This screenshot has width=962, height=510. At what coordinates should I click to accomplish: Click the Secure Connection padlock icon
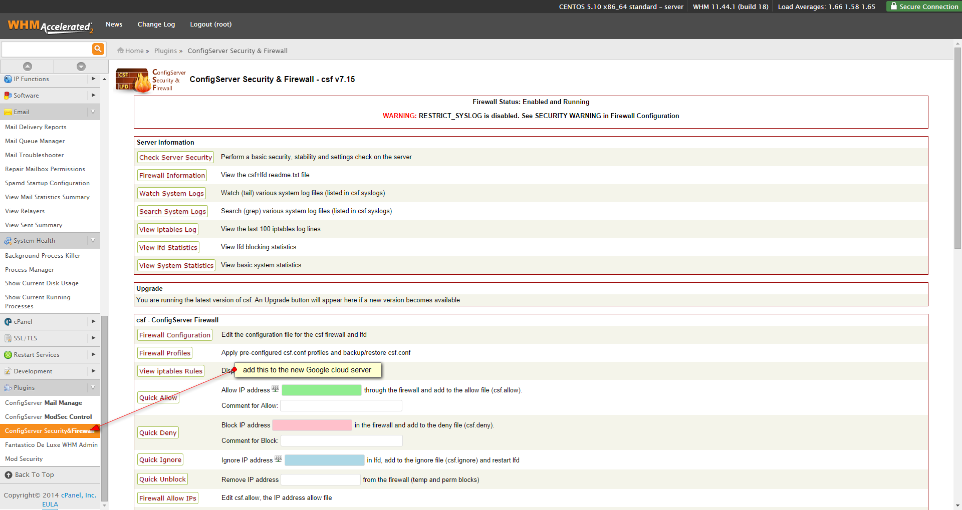click(893, 6)
